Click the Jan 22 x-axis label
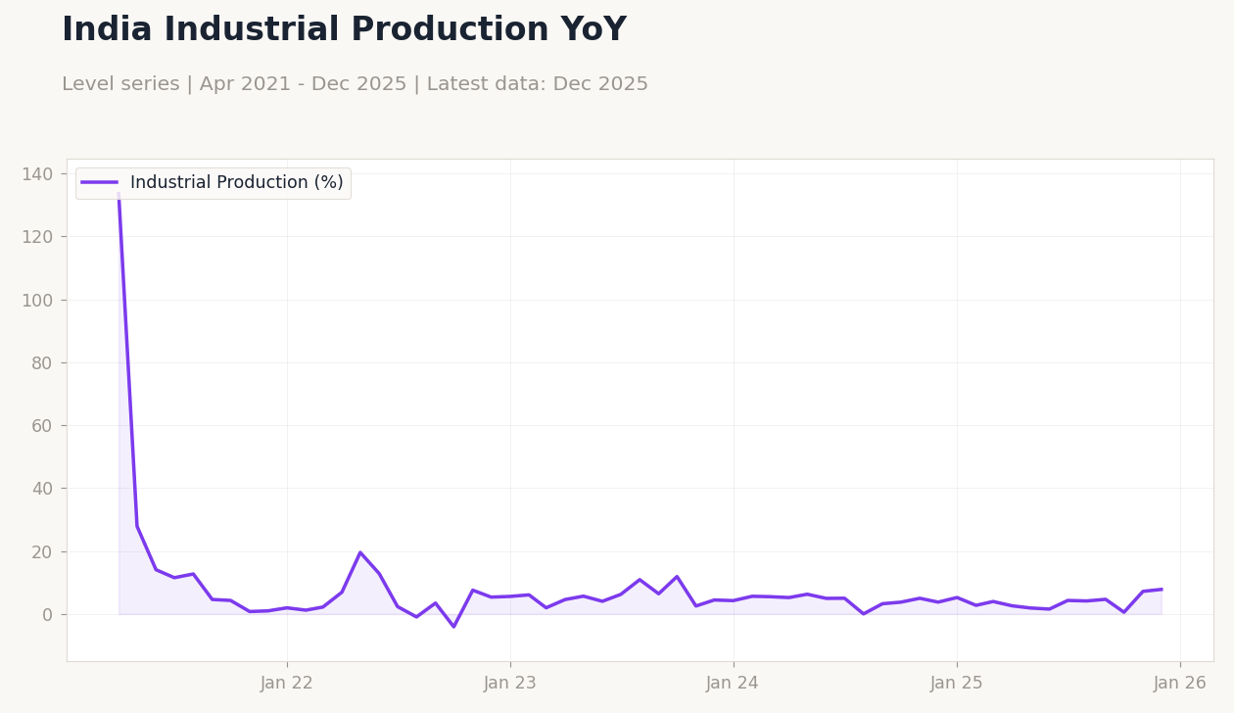 [287, 684]
